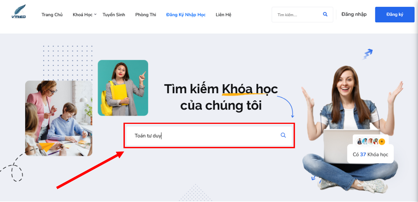Expand the Khoá Học dropdown chevron
The width and height of the screenshot is (418, 202).
coord(95,14)
